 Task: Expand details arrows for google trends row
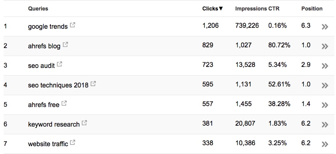coord(325,27)
